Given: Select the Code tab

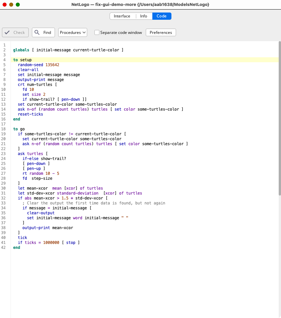Looking at the screenshot, I should tap(162, 16).
